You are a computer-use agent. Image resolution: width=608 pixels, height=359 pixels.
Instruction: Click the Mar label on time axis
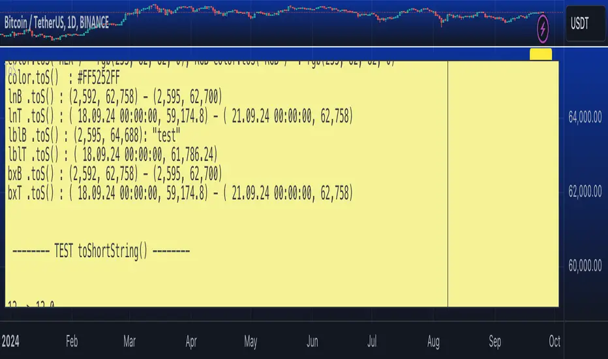pyautogui.click(x=130, y=341)
